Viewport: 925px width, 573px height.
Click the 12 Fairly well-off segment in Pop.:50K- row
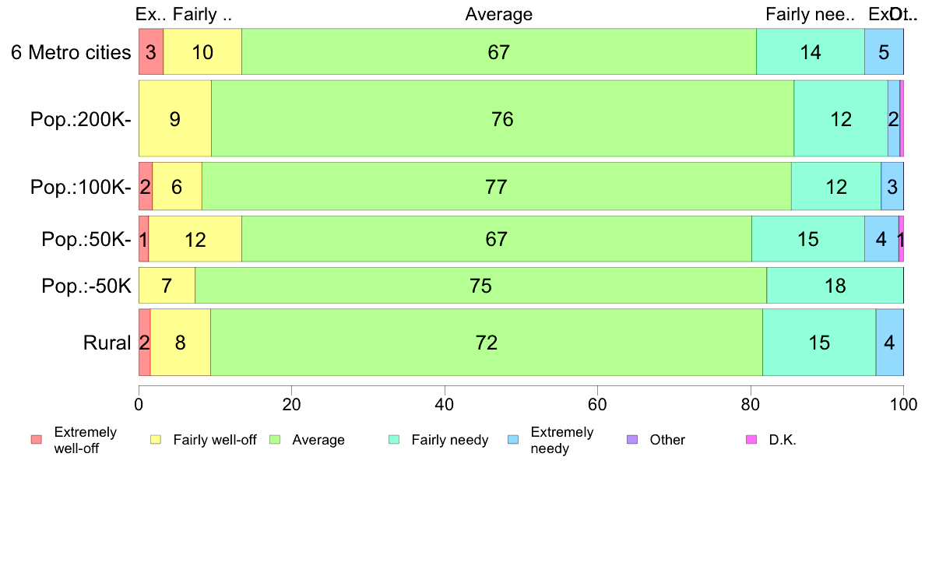click(x=195, y=239)
